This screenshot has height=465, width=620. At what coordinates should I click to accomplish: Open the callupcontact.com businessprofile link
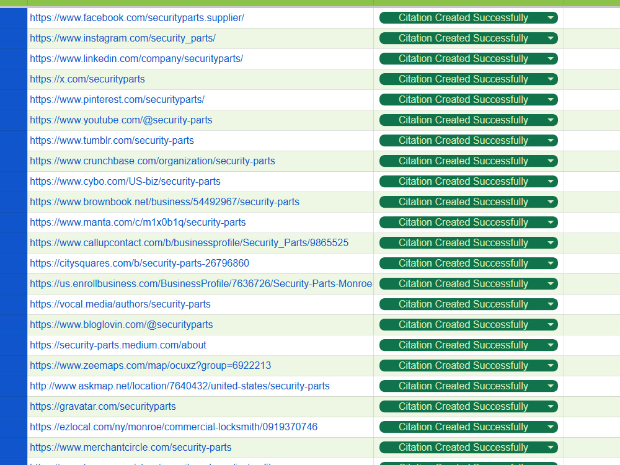[189, 243]
